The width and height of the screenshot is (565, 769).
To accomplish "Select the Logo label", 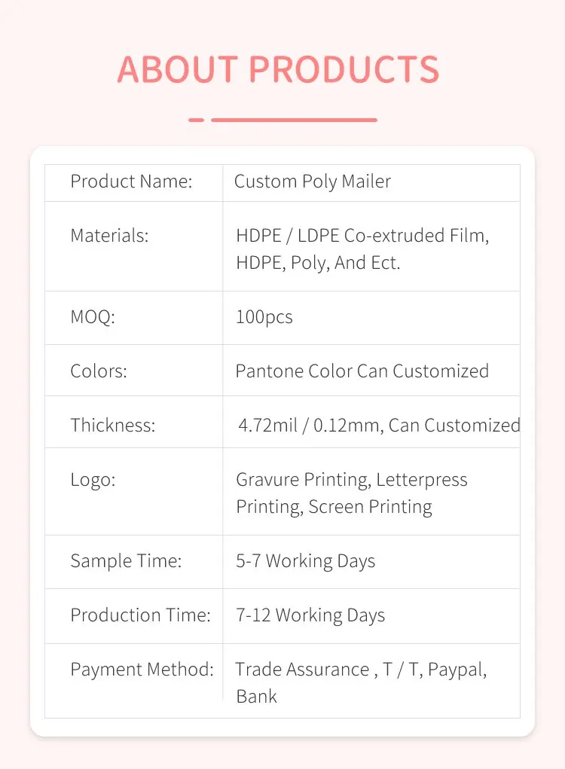I will [x=93, y=480].
